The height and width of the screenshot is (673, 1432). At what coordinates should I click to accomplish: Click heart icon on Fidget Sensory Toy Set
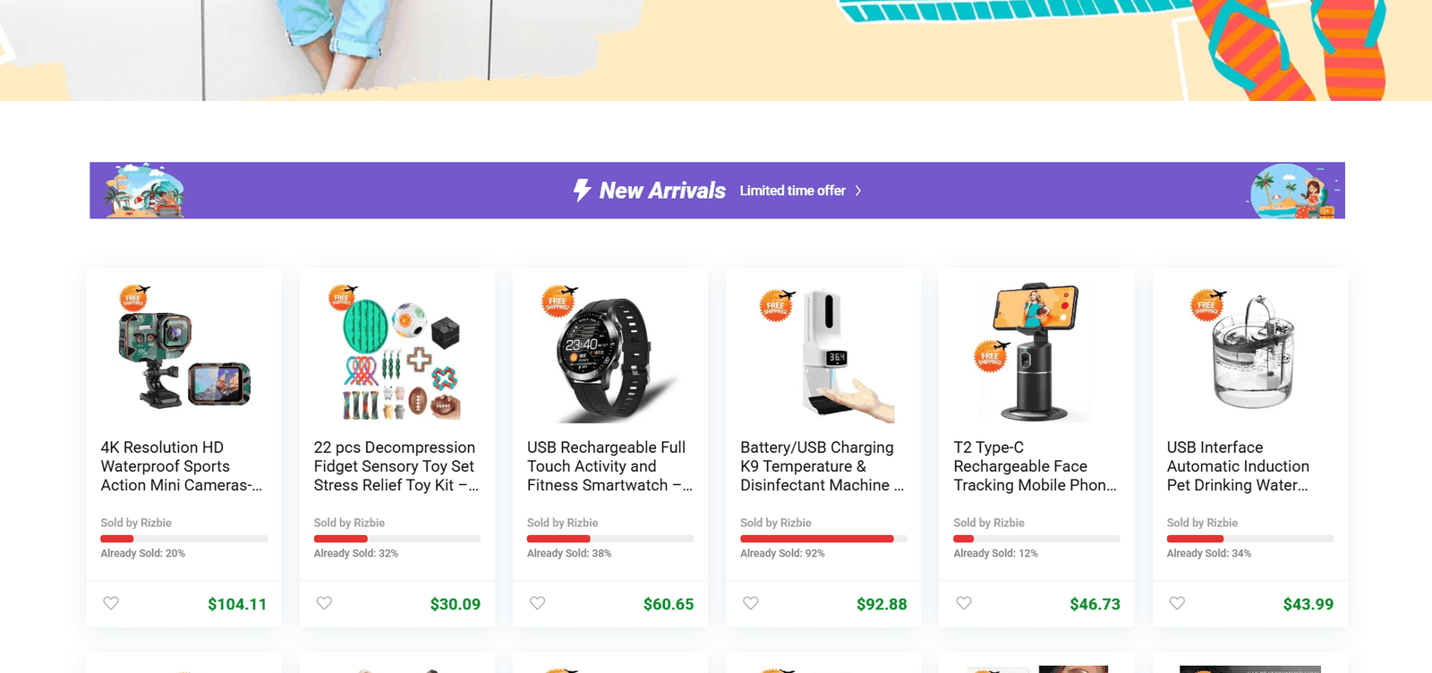click(324, 603)
